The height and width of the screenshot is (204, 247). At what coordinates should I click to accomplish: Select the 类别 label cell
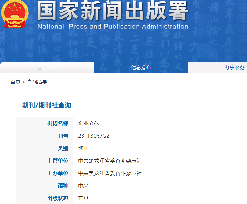click(x=45, y=148)
